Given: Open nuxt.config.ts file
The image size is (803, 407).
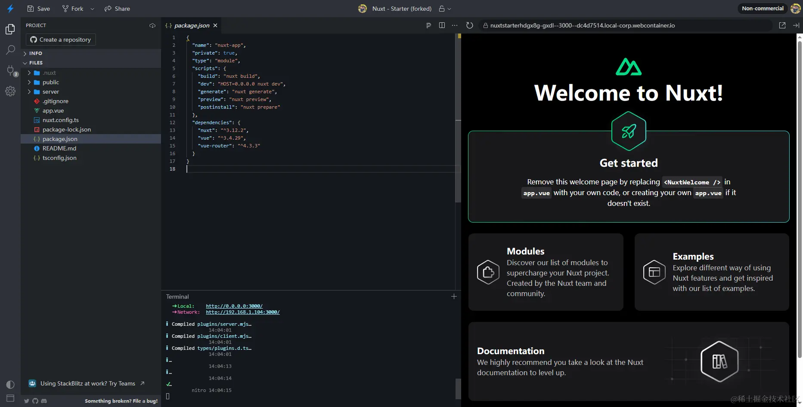Looking at the screenshot, I should [x=91, y=120].
